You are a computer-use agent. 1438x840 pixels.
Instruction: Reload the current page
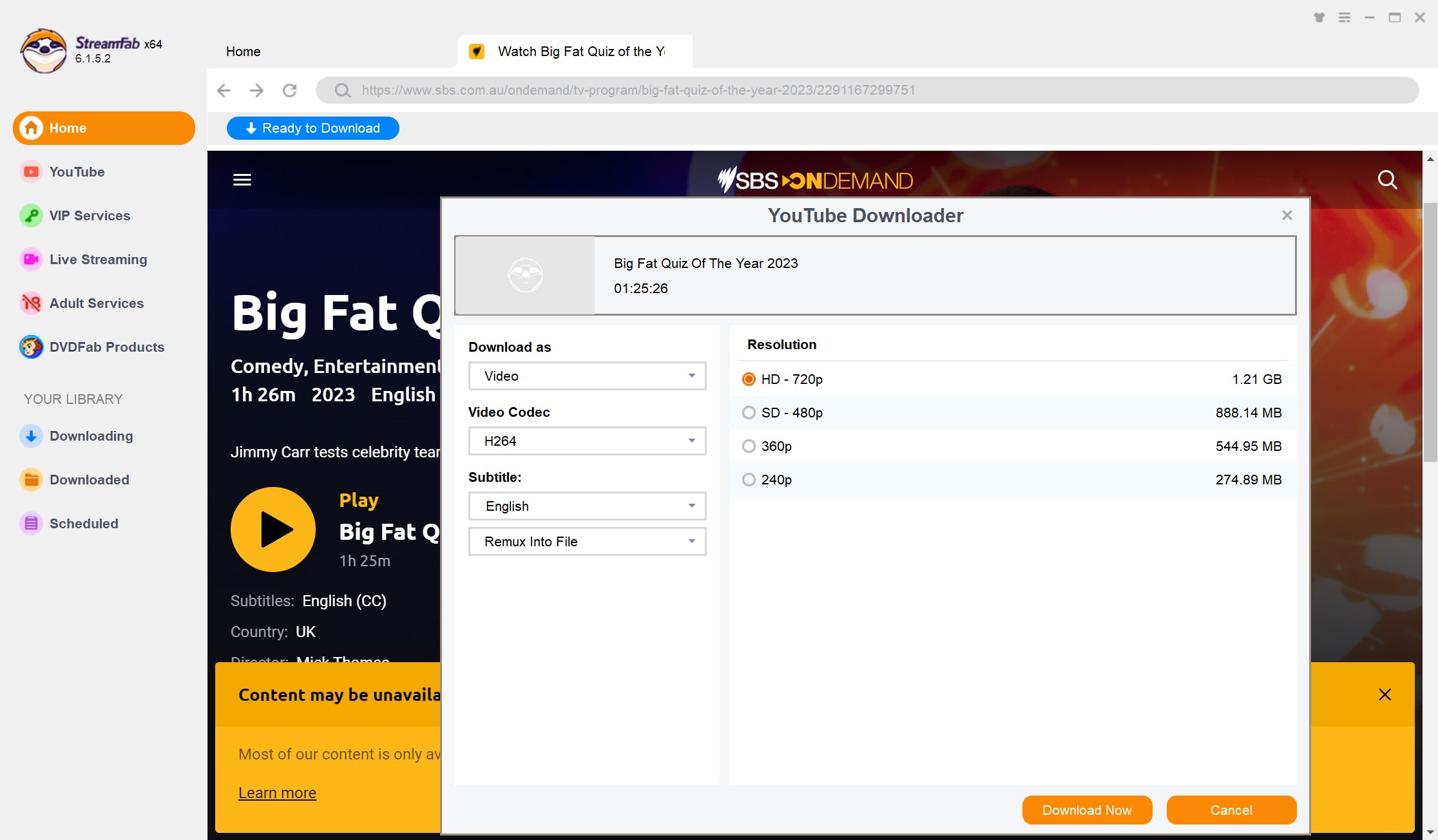[290, 90]
